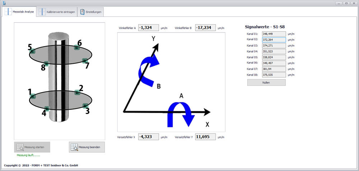Select the Kanal 01 signal value field
The height and width of the screenshot is (171, 359).
(x=274, y=34)
